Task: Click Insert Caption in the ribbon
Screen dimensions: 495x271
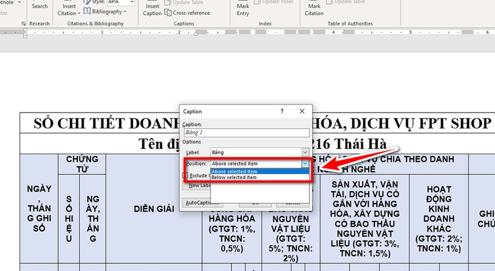Action: pyautogui.click(x=152, y=9)
